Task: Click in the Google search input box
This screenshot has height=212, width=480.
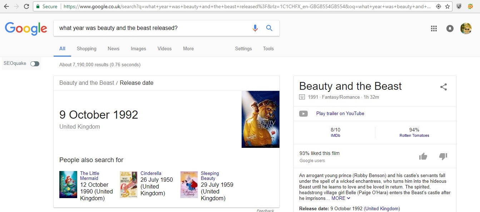Action: pyautogui.click(x=150, y=28)
